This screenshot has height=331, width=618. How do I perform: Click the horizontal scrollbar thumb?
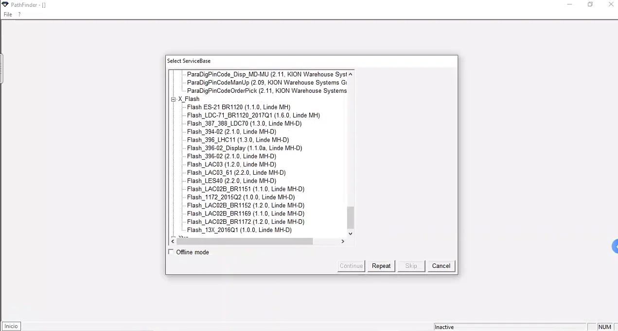(x=245, y=241)
